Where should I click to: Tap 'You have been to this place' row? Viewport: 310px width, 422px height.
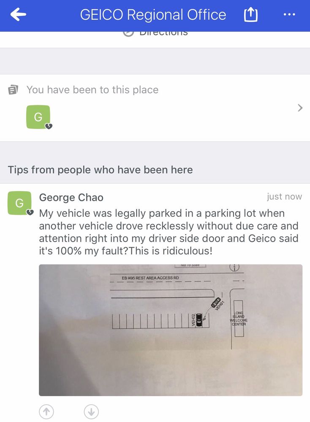(93, 89)
